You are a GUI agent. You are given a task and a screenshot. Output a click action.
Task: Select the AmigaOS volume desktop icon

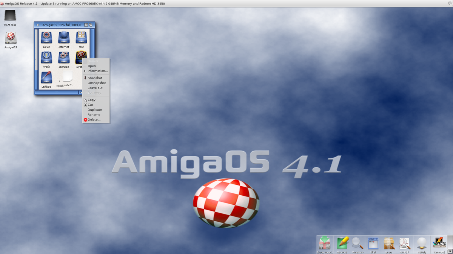(x=11, y=38)
